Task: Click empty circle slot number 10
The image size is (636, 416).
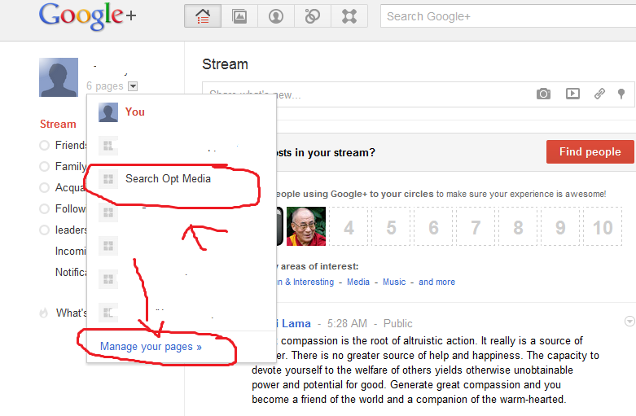Action: click(603, 226)
